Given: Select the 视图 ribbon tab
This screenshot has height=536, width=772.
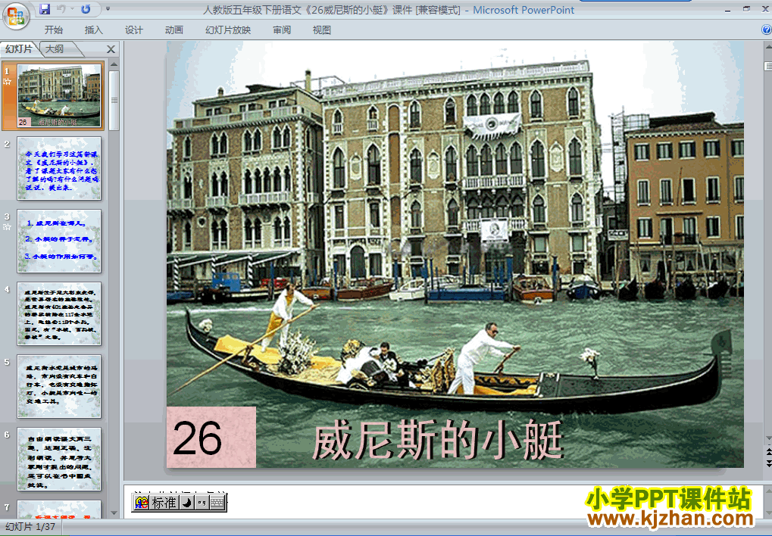Looking at the screenshot, I should coord(321,30).
